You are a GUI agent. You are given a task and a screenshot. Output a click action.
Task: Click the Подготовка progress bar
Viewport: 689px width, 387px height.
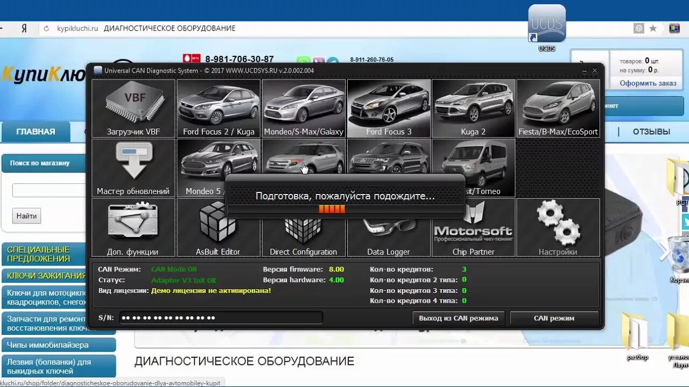click(x=344, y=209)
